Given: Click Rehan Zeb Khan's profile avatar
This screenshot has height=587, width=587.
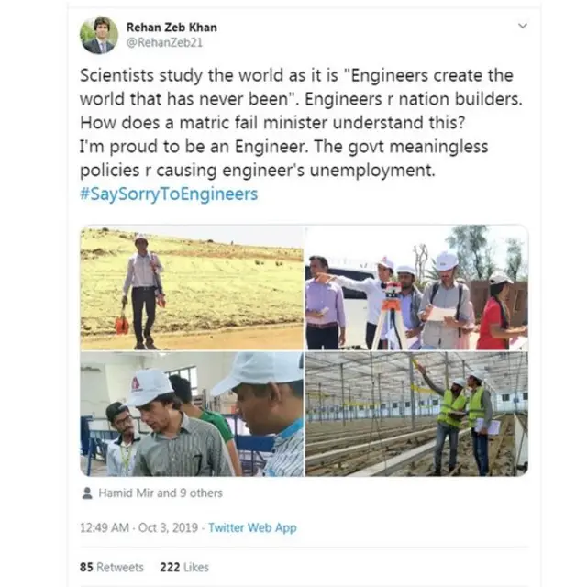Looking at the screenshot, I should click(99, 35).
